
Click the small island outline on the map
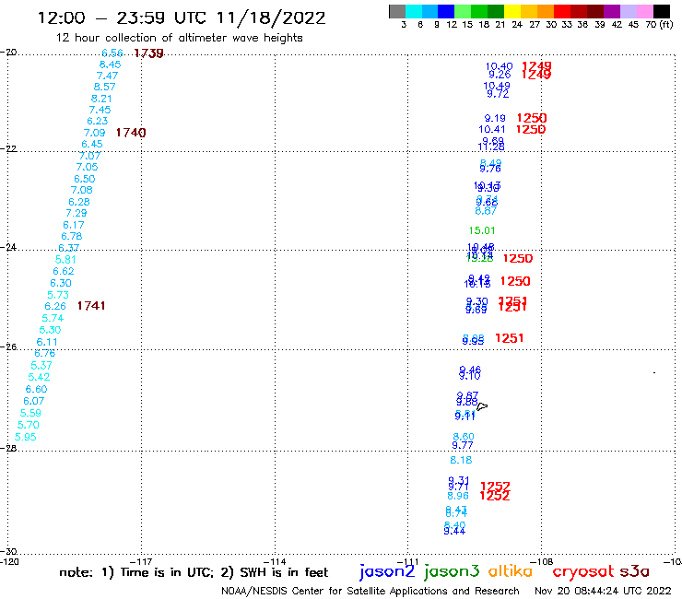coord(482,406)
